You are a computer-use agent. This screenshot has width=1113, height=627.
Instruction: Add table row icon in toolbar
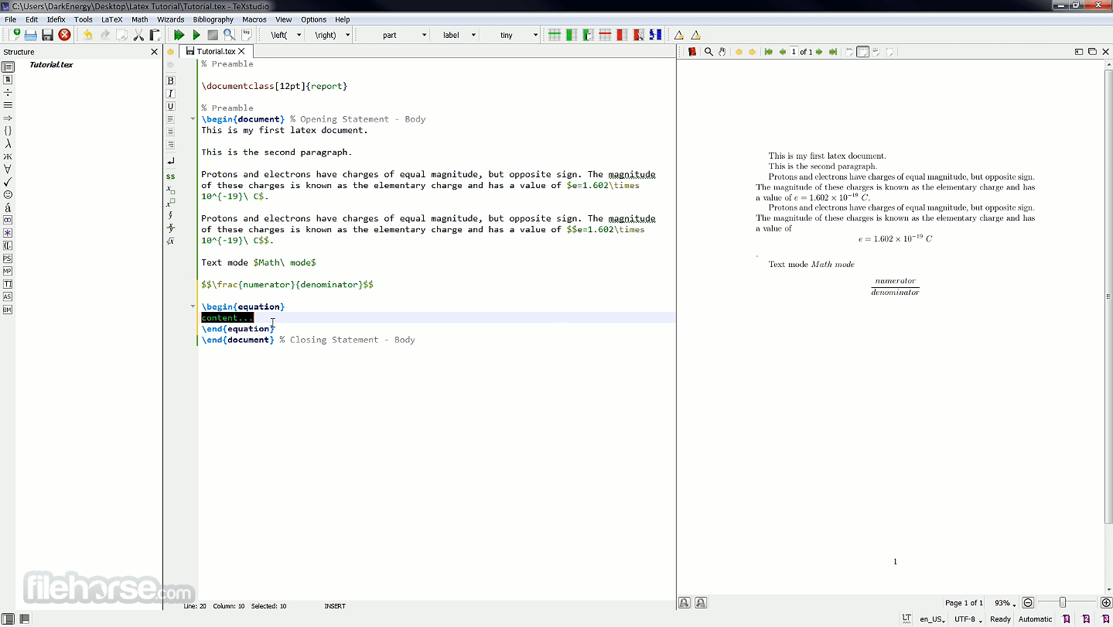pyautogui.click(x=555, y=35)
